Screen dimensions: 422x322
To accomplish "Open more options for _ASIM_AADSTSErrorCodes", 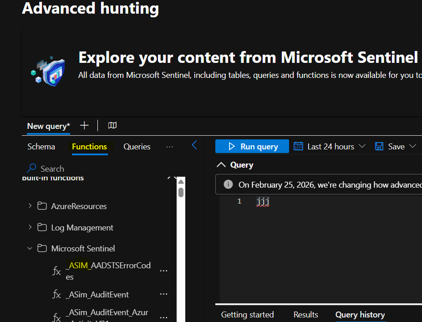I will click(x=163, y=271).
